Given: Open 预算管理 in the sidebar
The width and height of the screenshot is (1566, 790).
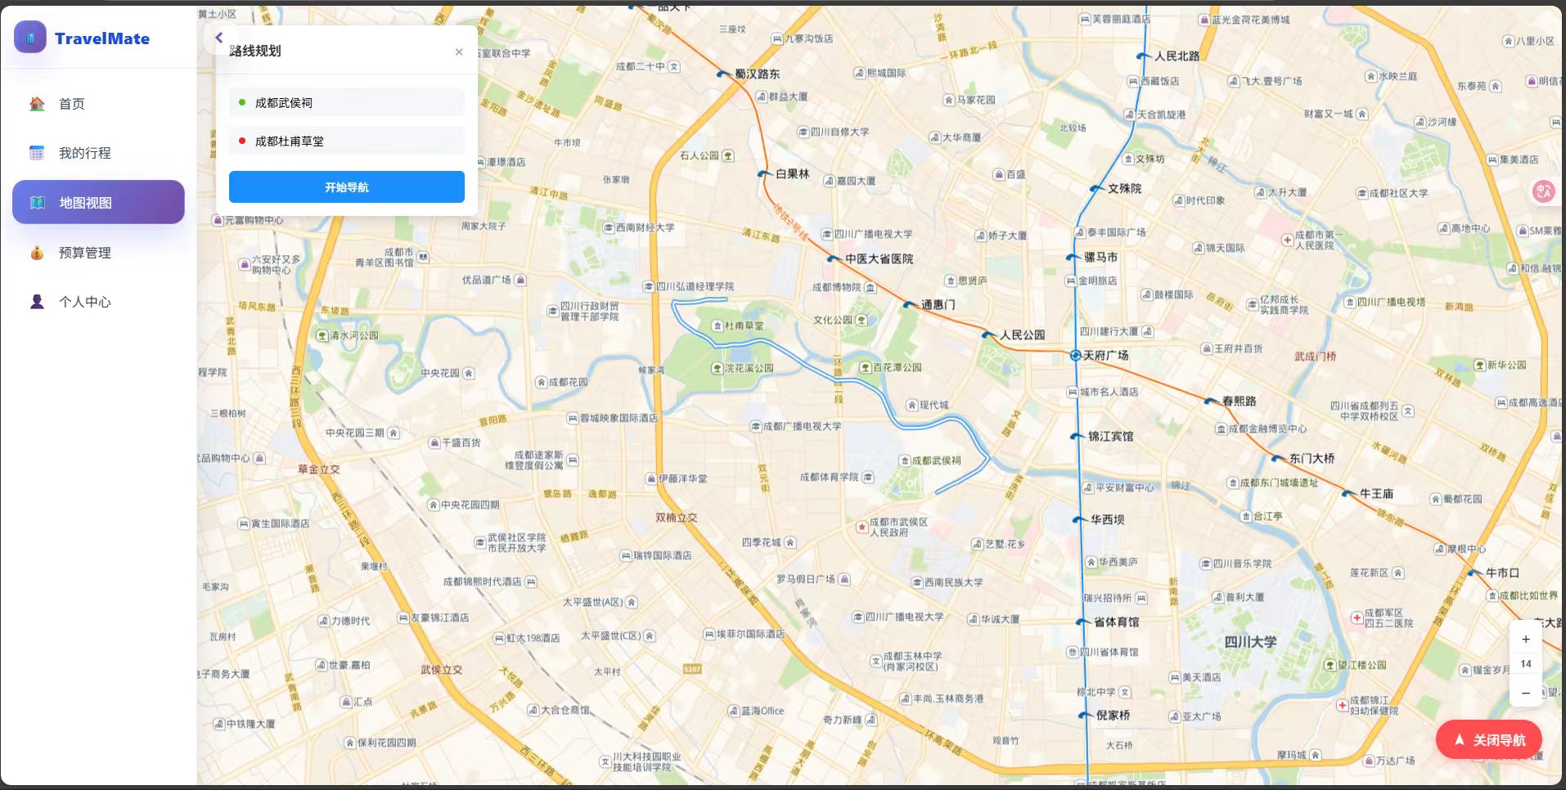Looking at the screenshot, I should point(98,253).
